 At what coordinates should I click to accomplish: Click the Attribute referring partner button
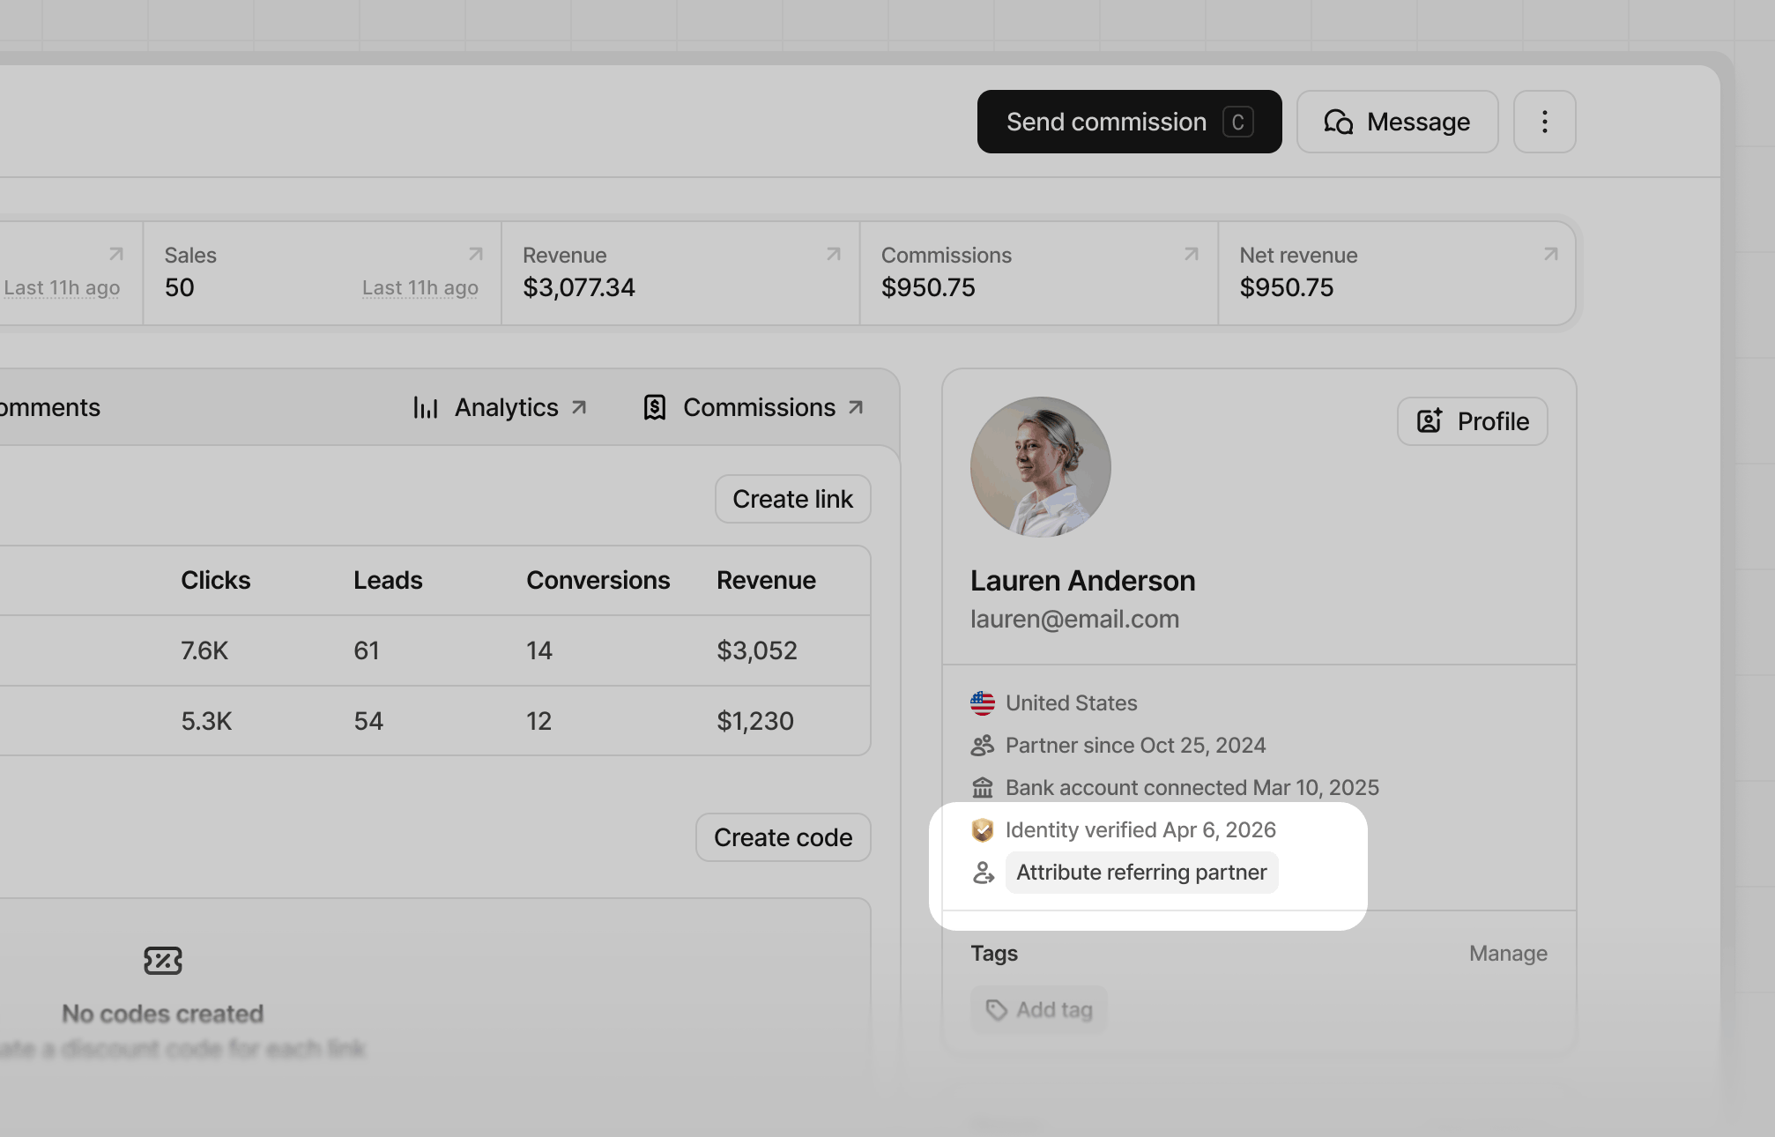1141,873
